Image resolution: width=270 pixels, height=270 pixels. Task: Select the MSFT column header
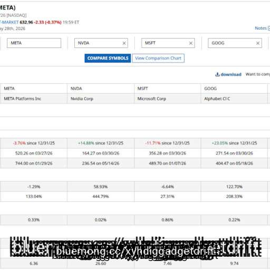pos(142,89)
